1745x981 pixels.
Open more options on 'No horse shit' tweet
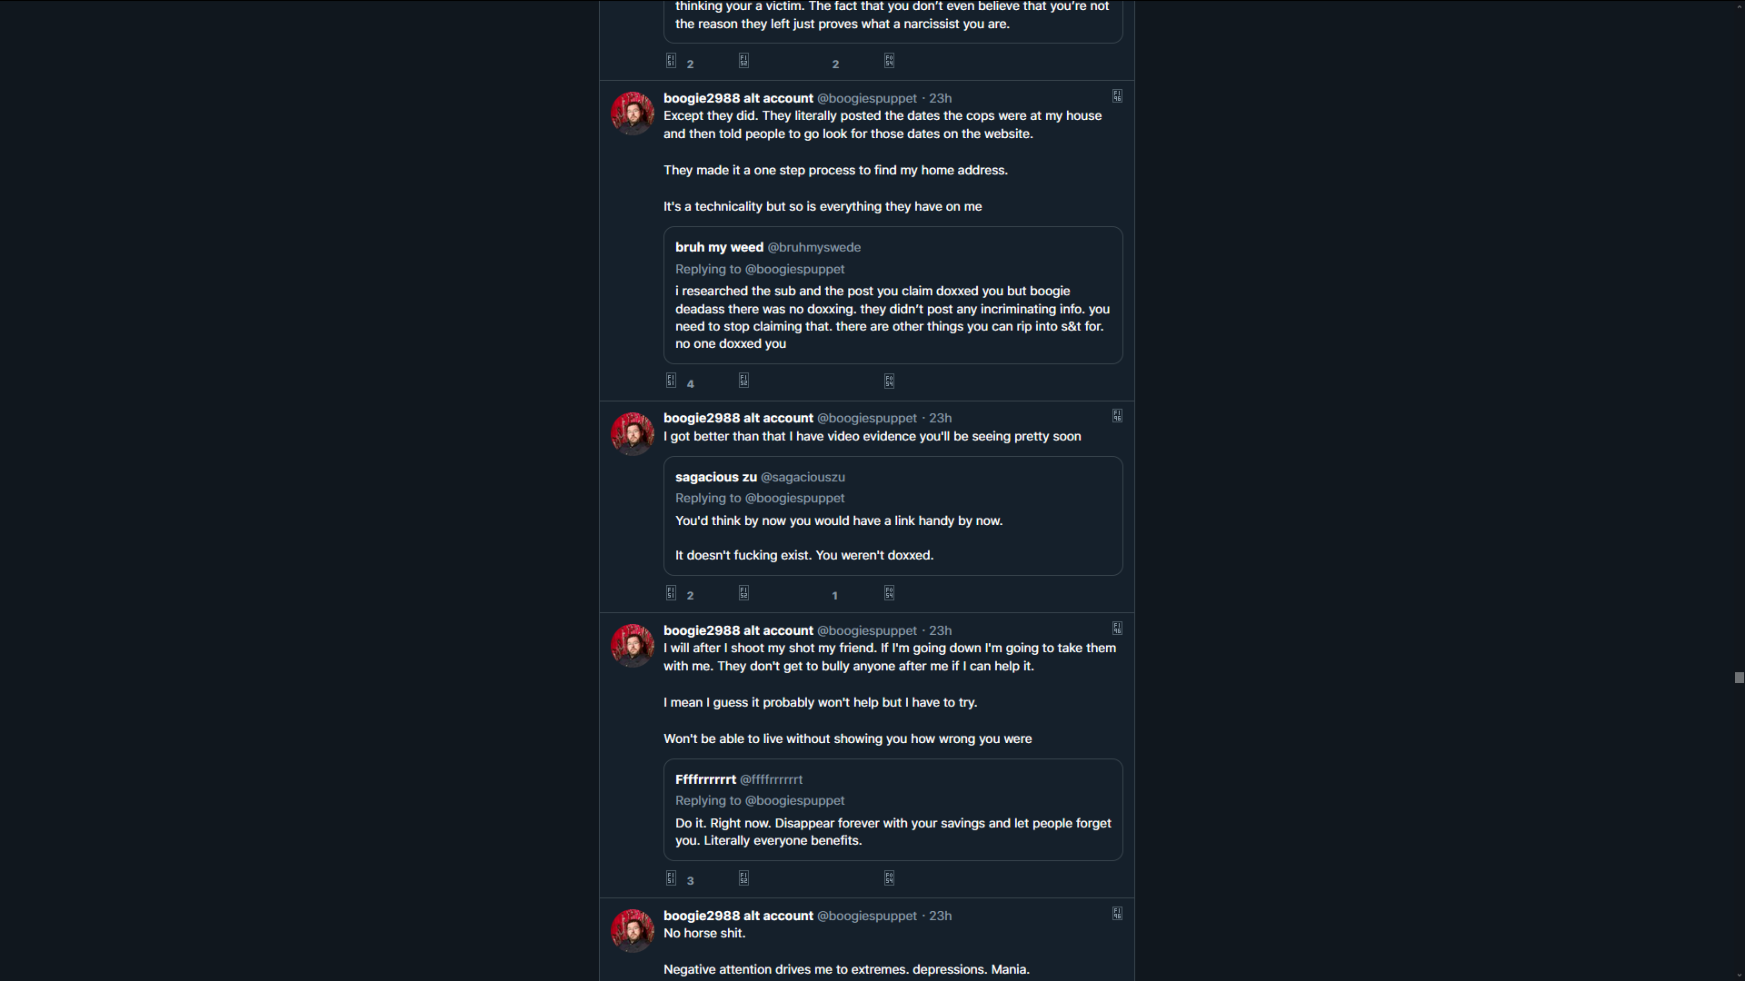(x=1117, y=914)
